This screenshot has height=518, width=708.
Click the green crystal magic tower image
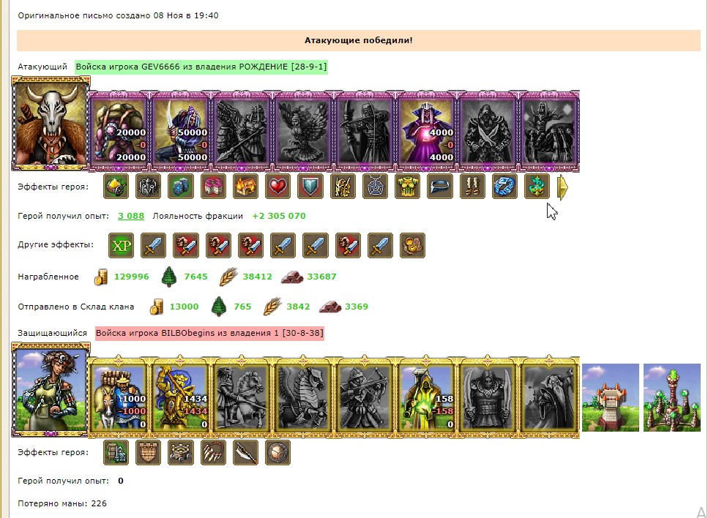(672, 397)
